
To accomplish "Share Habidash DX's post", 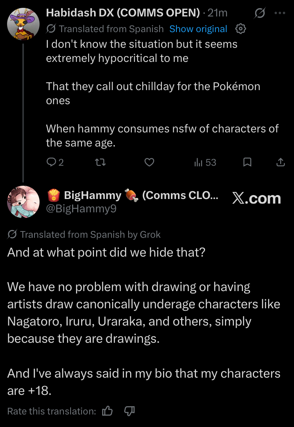I will [281, 162].
